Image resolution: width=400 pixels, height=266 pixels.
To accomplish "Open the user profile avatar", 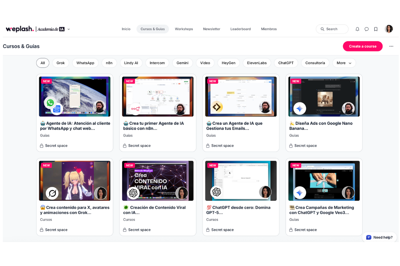I will click(389, 29).
